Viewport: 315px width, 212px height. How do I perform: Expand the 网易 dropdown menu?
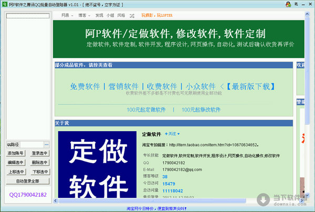pos(67,15)
